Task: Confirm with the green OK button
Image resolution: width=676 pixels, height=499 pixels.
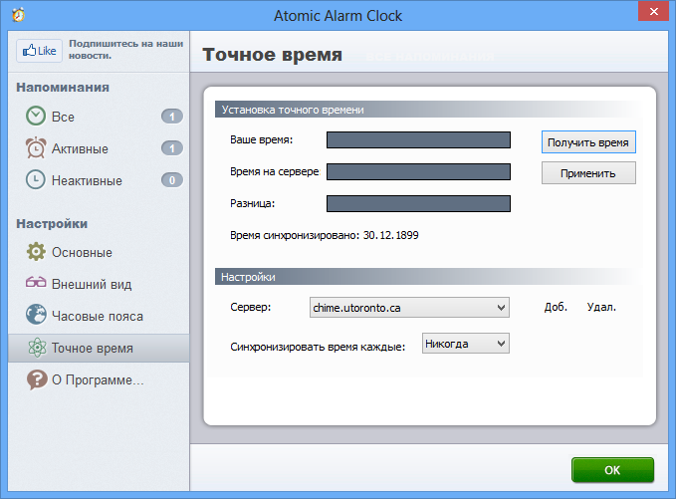Action: [x=612, y=470]
